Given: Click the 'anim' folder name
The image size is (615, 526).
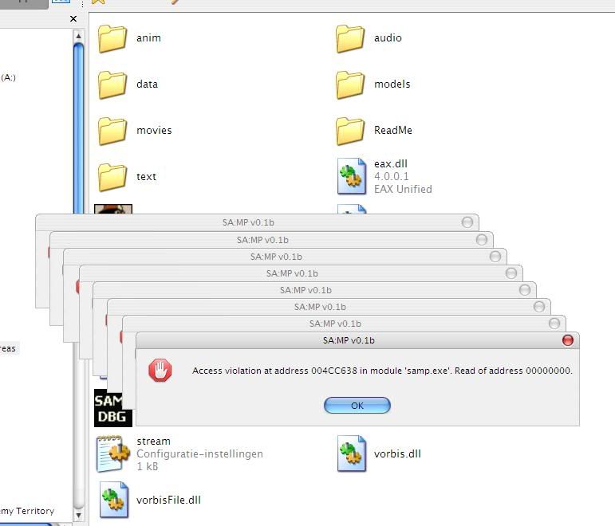Looking at the screenshot, I should click(148, 38).
